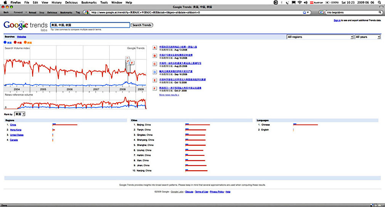Open the Sep 16 2008 news headline link
Image resolution: width=385 pixels, height=207 pixels.
coord(176,71)
